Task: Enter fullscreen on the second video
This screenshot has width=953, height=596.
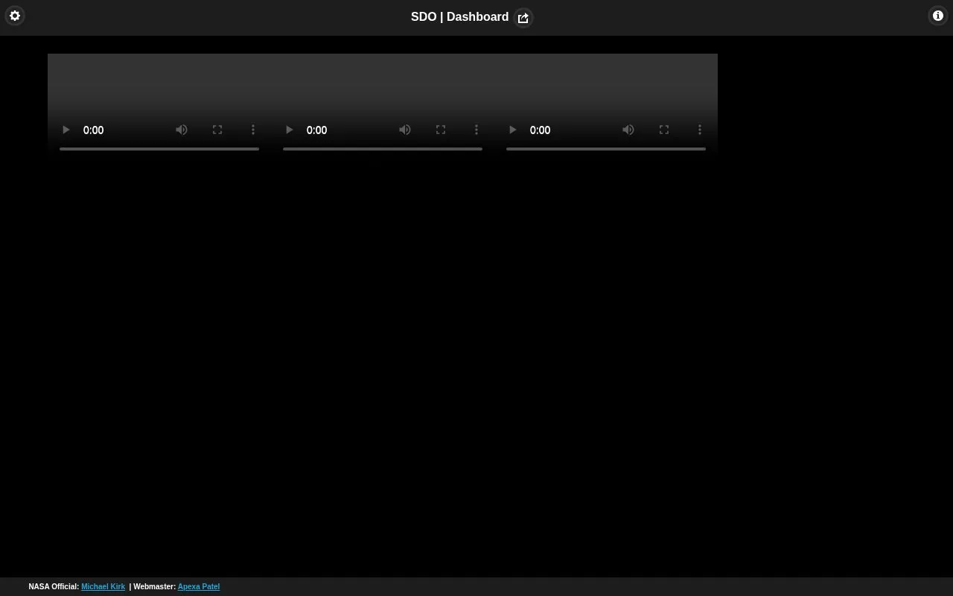Action: click(441, 130)
